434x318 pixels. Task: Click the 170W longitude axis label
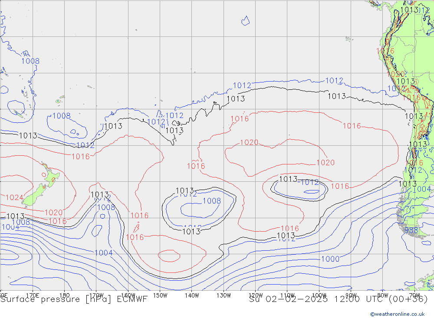pyautogui.click(x=96, y=295)
